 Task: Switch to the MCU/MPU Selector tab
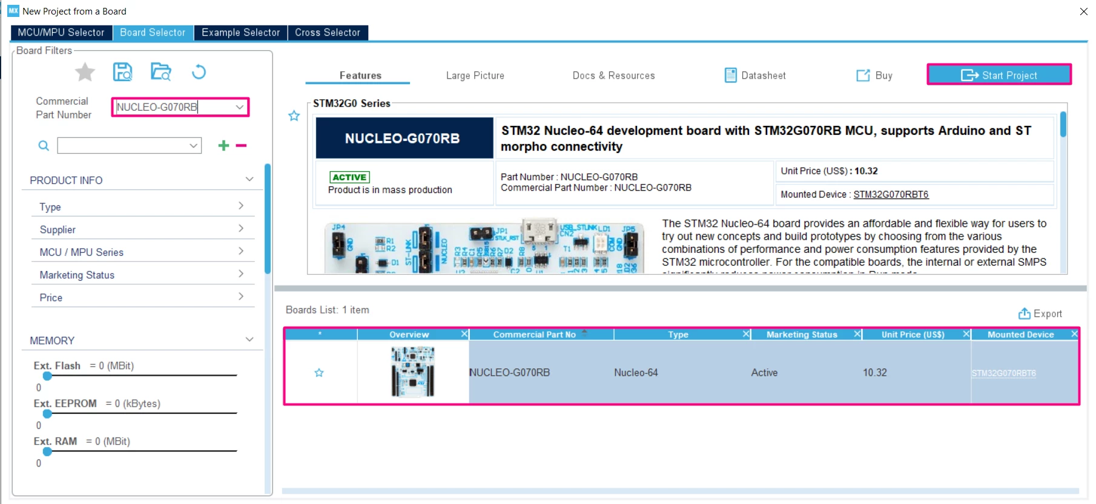61,33
